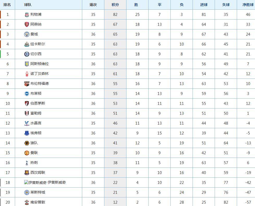The image size is (255, 206).
Task: Click the Newcastle club crest icon
Action: pos(27,44)
